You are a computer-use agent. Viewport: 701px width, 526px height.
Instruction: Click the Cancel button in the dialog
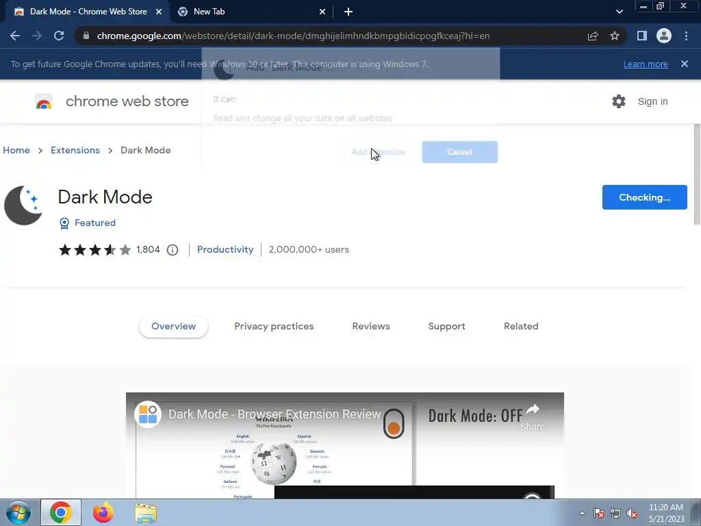[x=459, y=152]
